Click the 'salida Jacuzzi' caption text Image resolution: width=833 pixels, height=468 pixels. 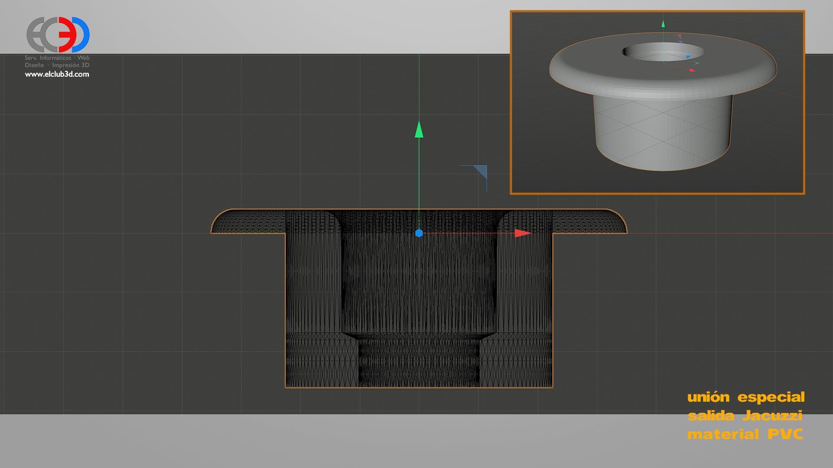click(744, 416)
